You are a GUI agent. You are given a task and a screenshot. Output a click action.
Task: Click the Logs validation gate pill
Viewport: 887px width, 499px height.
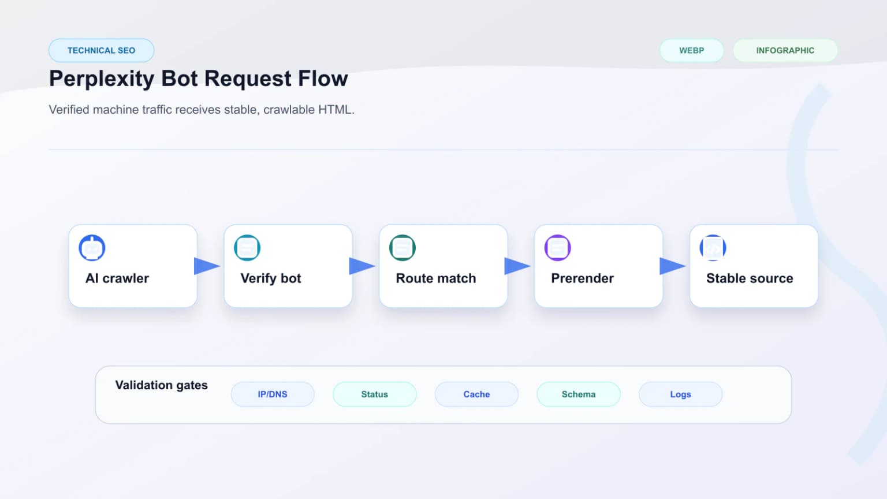(681, 394)
